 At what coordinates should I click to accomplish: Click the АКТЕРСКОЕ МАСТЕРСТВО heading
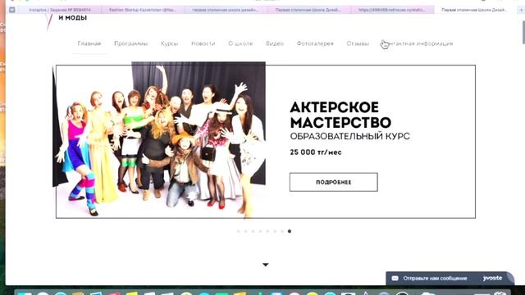point(340,115)
